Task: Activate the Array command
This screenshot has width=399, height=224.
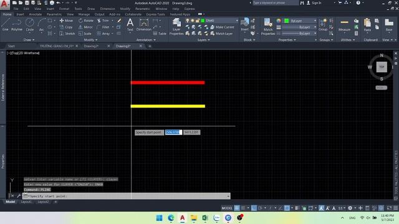Action: pyautogui.click(x=103, y=34)
